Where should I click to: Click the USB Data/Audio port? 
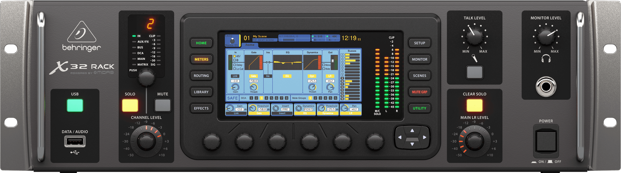pos(75,142)
